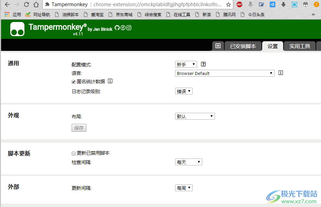Uncheck the 匿名统计数据 checkbox

click(x=73, y=81)
